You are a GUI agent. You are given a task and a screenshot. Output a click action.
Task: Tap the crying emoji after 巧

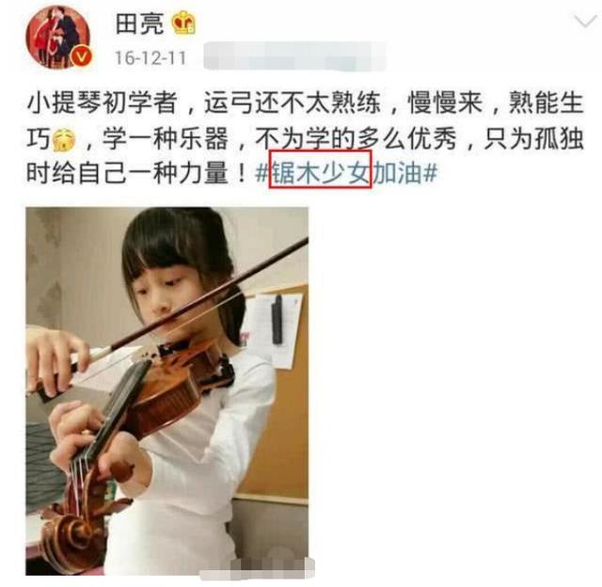[x=64, y=140]
